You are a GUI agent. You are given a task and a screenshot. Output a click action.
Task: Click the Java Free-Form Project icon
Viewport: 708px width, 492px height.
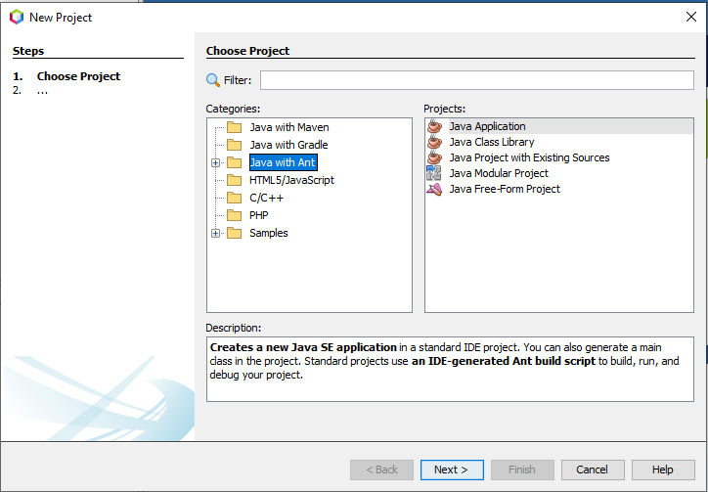pos(434,189)
